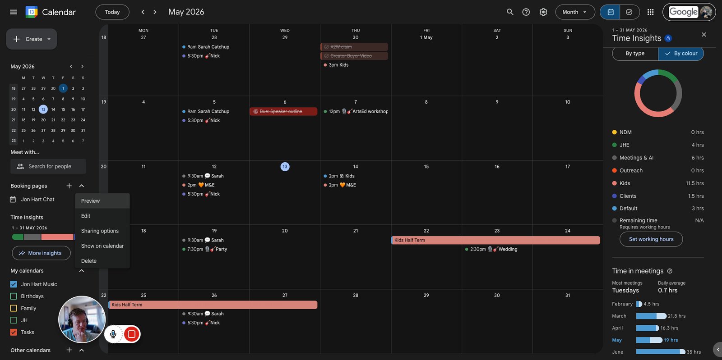Close the Time Insights panel
Screen dimensions: 722x360
704,35
